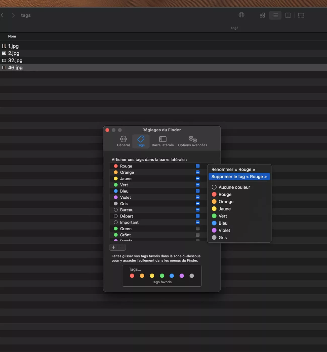Toggle sidebar checkbox for Orange

point(198,172)
